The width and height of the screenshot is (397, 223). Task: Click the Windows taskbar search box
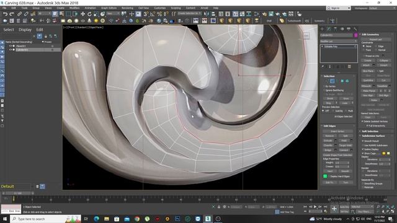point(45,219)
